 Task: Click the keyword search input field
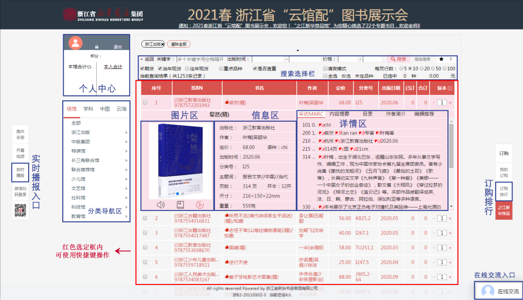[x=200, y=59]
